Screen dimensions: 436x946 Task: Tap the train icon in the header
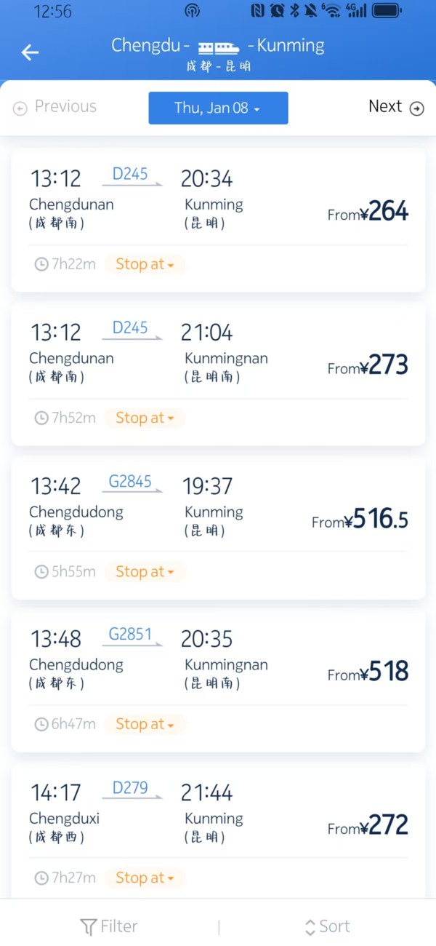click(218, 47)
